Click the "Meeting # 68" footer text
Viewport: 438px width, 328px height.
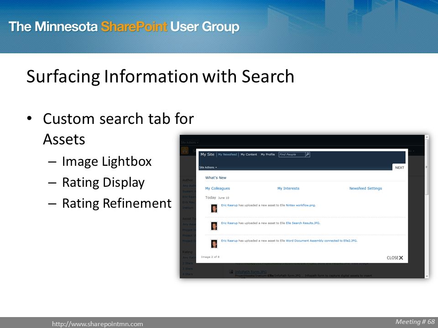pos(415,322)
